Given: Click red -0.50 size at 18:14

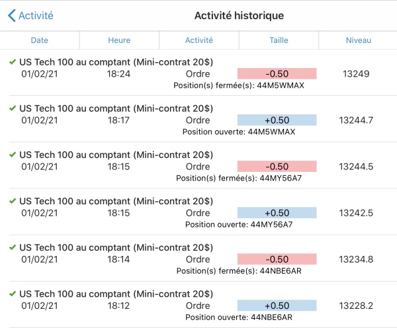Looking at the screenshot, I should coord(277,259).
